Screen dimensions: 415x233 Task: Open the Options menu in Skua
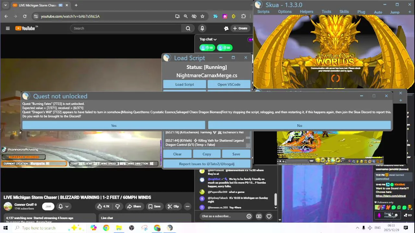pyautogui.click(x=285, y=12)
